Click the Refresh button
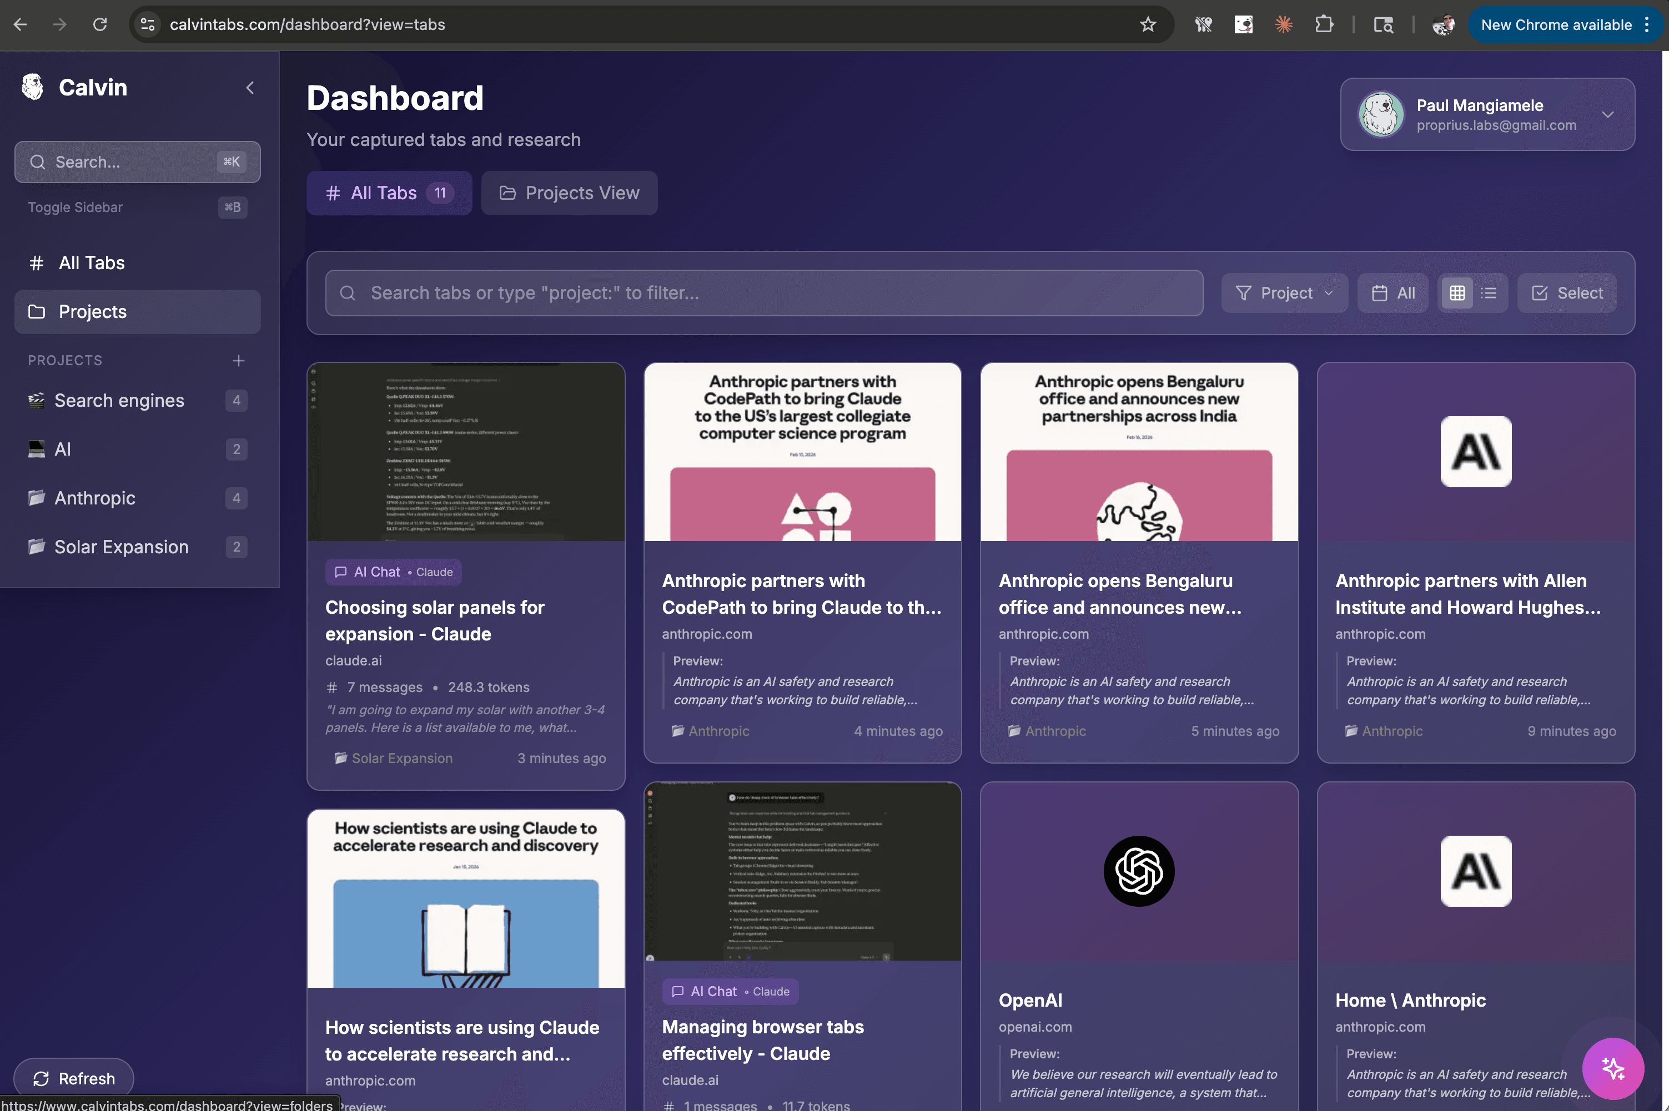Image resolution: width=1669 pixels, height=1111 pixels. pyautogui.click(x=73, y=1078)
